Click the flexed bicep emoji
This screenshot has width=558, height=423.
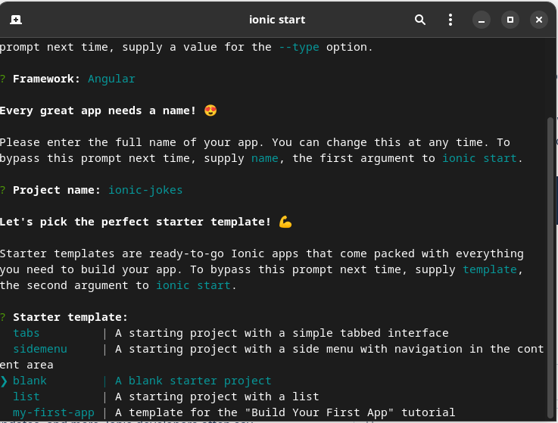point(285,222)
